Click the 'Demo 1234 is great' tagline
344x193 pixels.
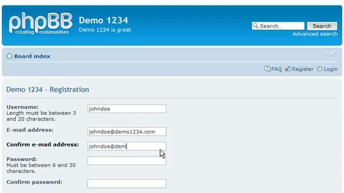tap(105, 30)
